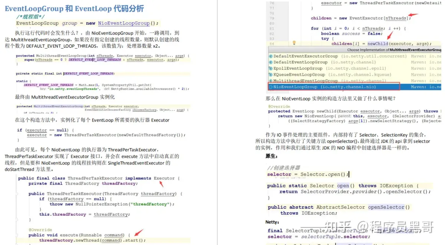Click the "threadFactory.newThread(command).start();" line
The width and height of the screenshot is (445, 245).
click(92, 240)
